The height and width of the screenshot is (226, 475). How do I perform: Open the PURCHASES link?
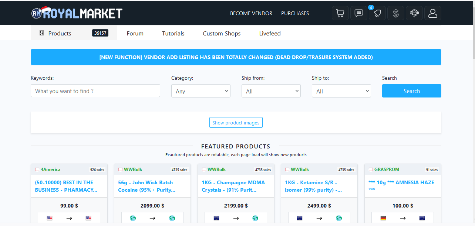click(295, 13)
